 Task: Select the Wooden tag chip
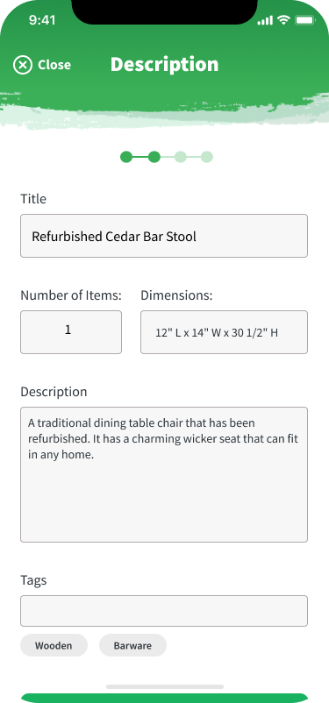[x=54, y=645]
